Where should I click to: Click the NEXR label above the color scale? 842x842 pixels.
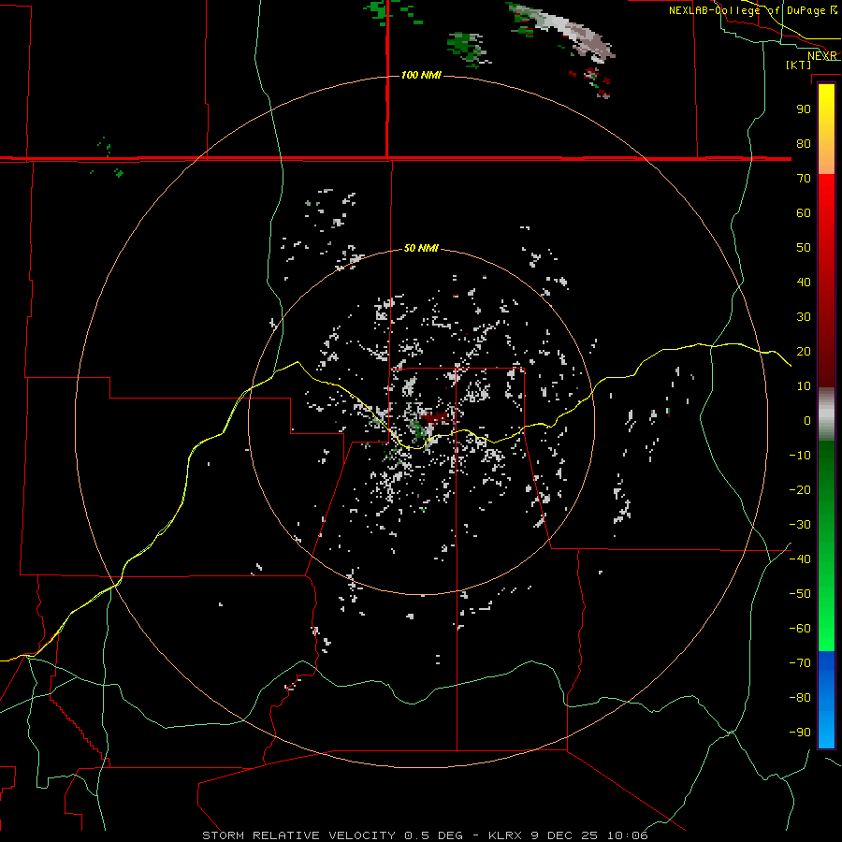[x=822, y=55]
